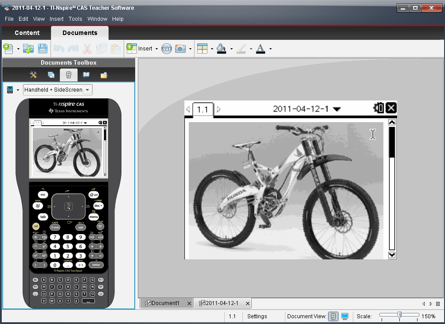
Task: Save the document with the floppy icon
Action: [43, 49]
